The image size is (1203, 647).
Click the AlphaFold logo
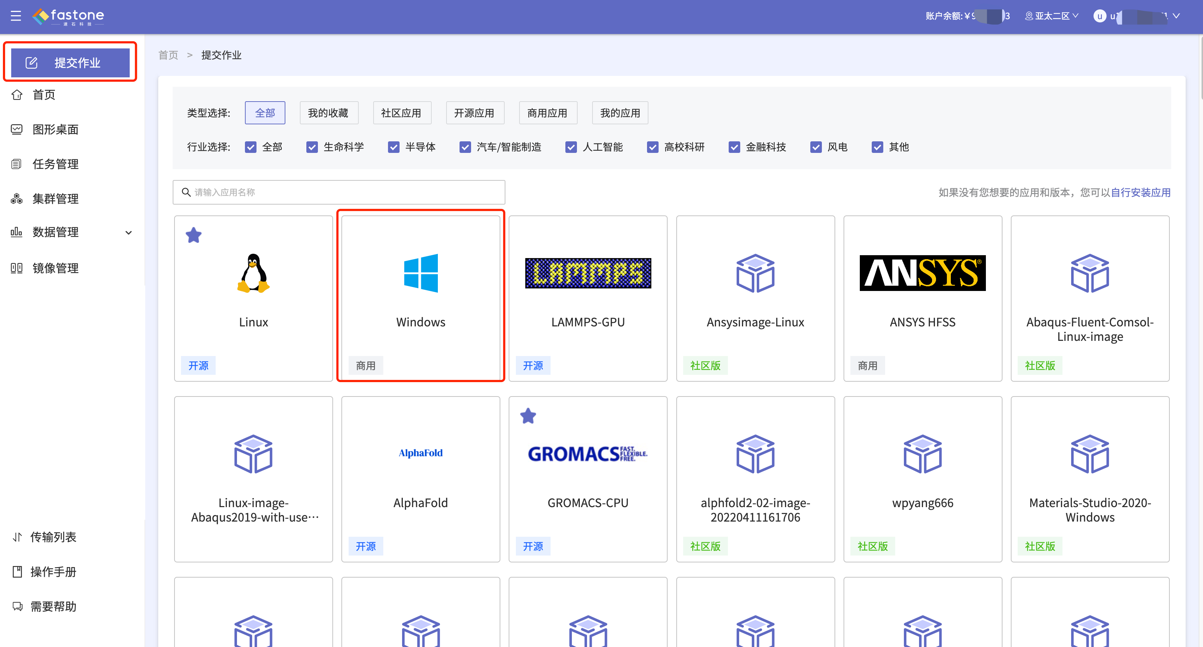(x=421, y=453)
